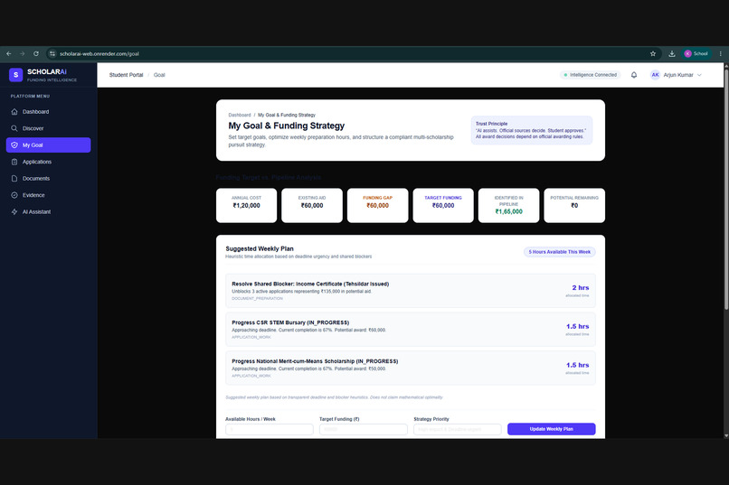Select National Merit-cum-Means Scholarship row

click(x=411, y=368)
